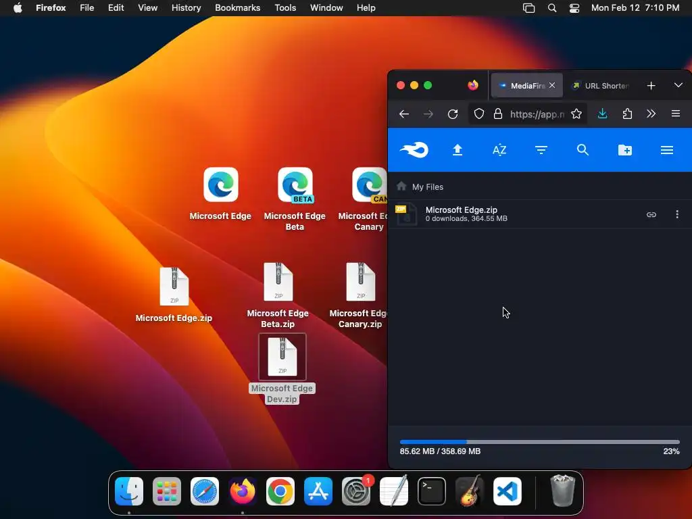Open the History menu
The height and width of the screenshot is (519, 692).
point(186,8)
